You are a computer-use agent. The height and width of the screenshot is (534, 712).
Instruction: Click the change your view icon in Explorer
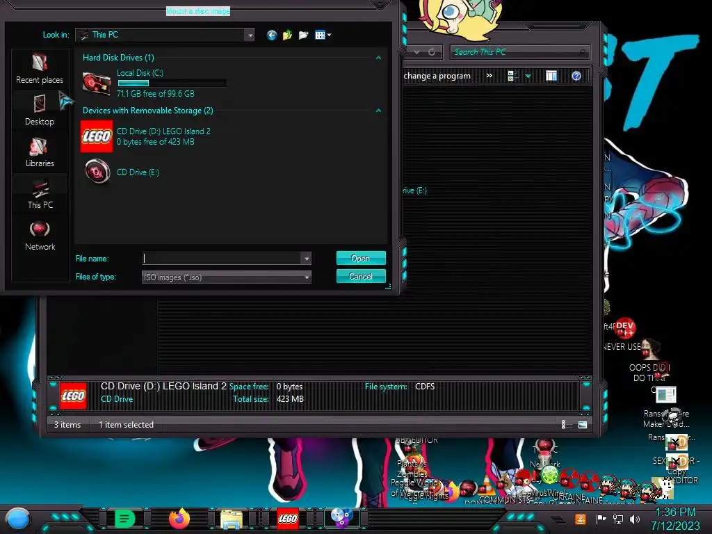click(512, 76)
